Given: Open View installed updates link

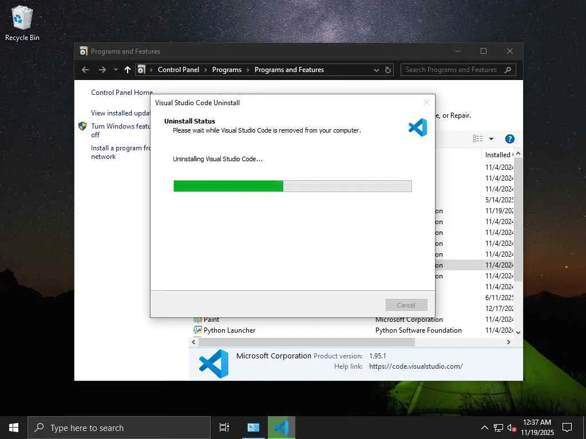Looking at the screenshot, I should (x=120, y=113).
